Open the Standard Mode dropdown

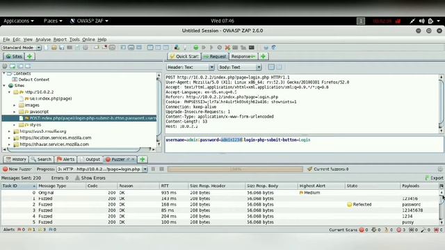tap(22, 48)
